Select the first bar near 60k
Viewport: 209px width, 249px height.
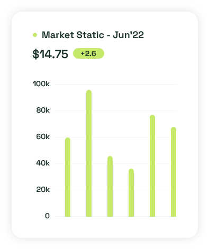[x=68, y=177]
